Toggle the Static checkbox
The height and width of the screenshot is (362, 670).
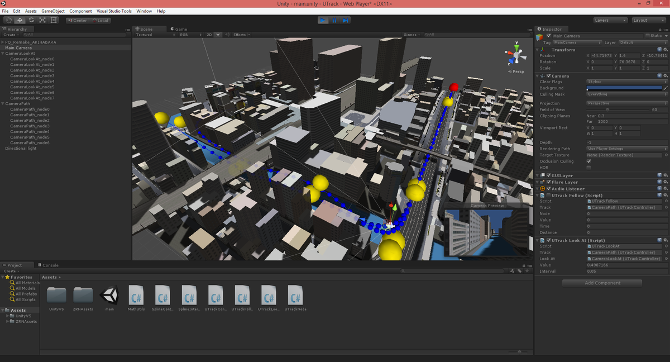648,36
